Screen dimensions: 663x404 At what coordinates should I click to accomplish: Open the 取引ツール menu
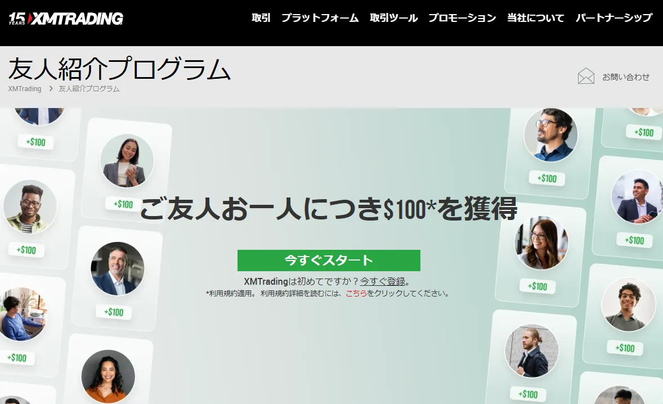coord(394,17)
